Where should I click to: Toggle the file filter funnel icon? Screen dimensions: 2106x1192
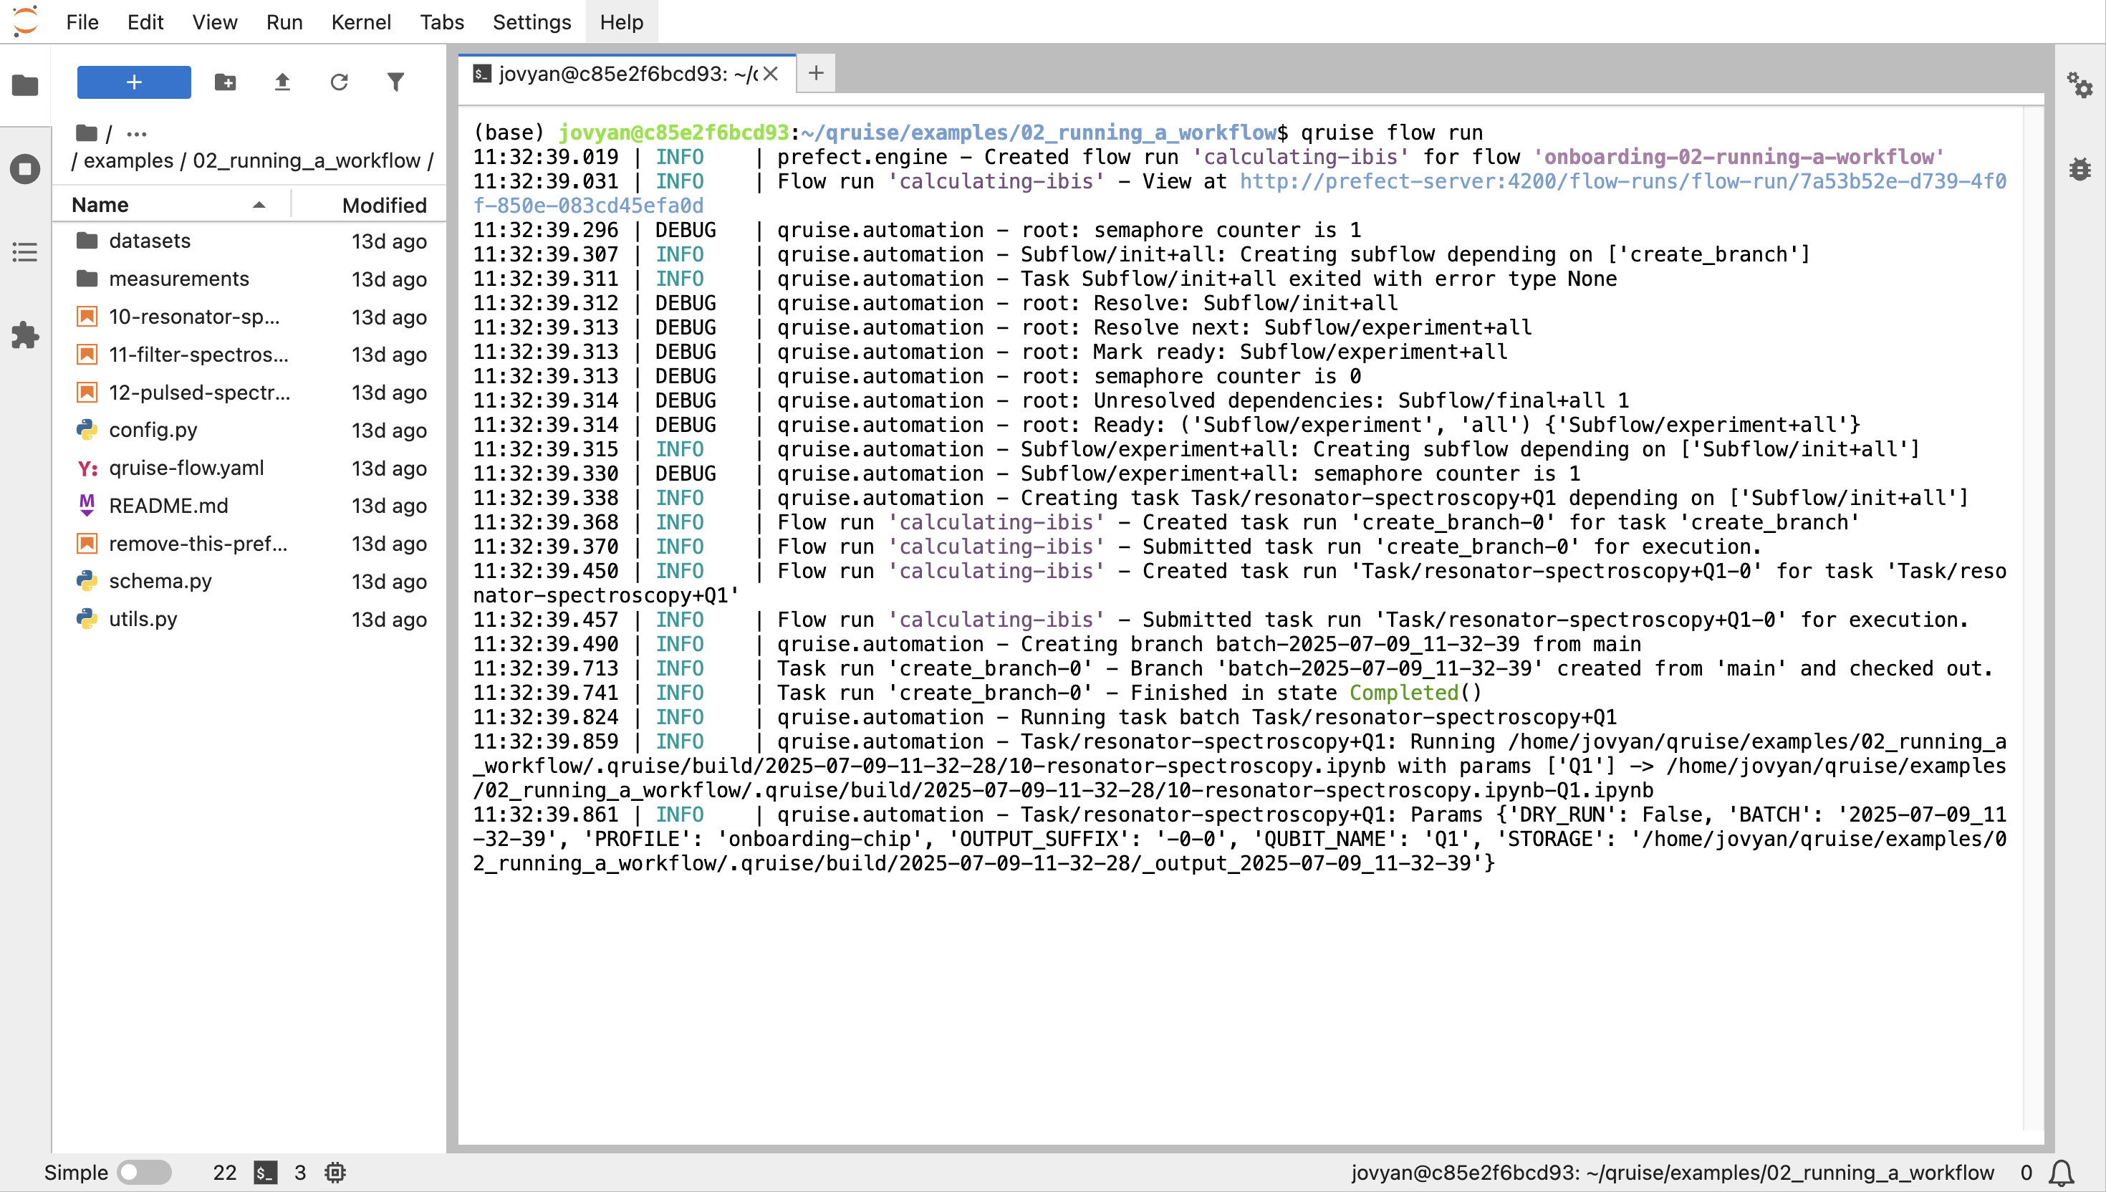pyautogui.click(x=395, y=82)
